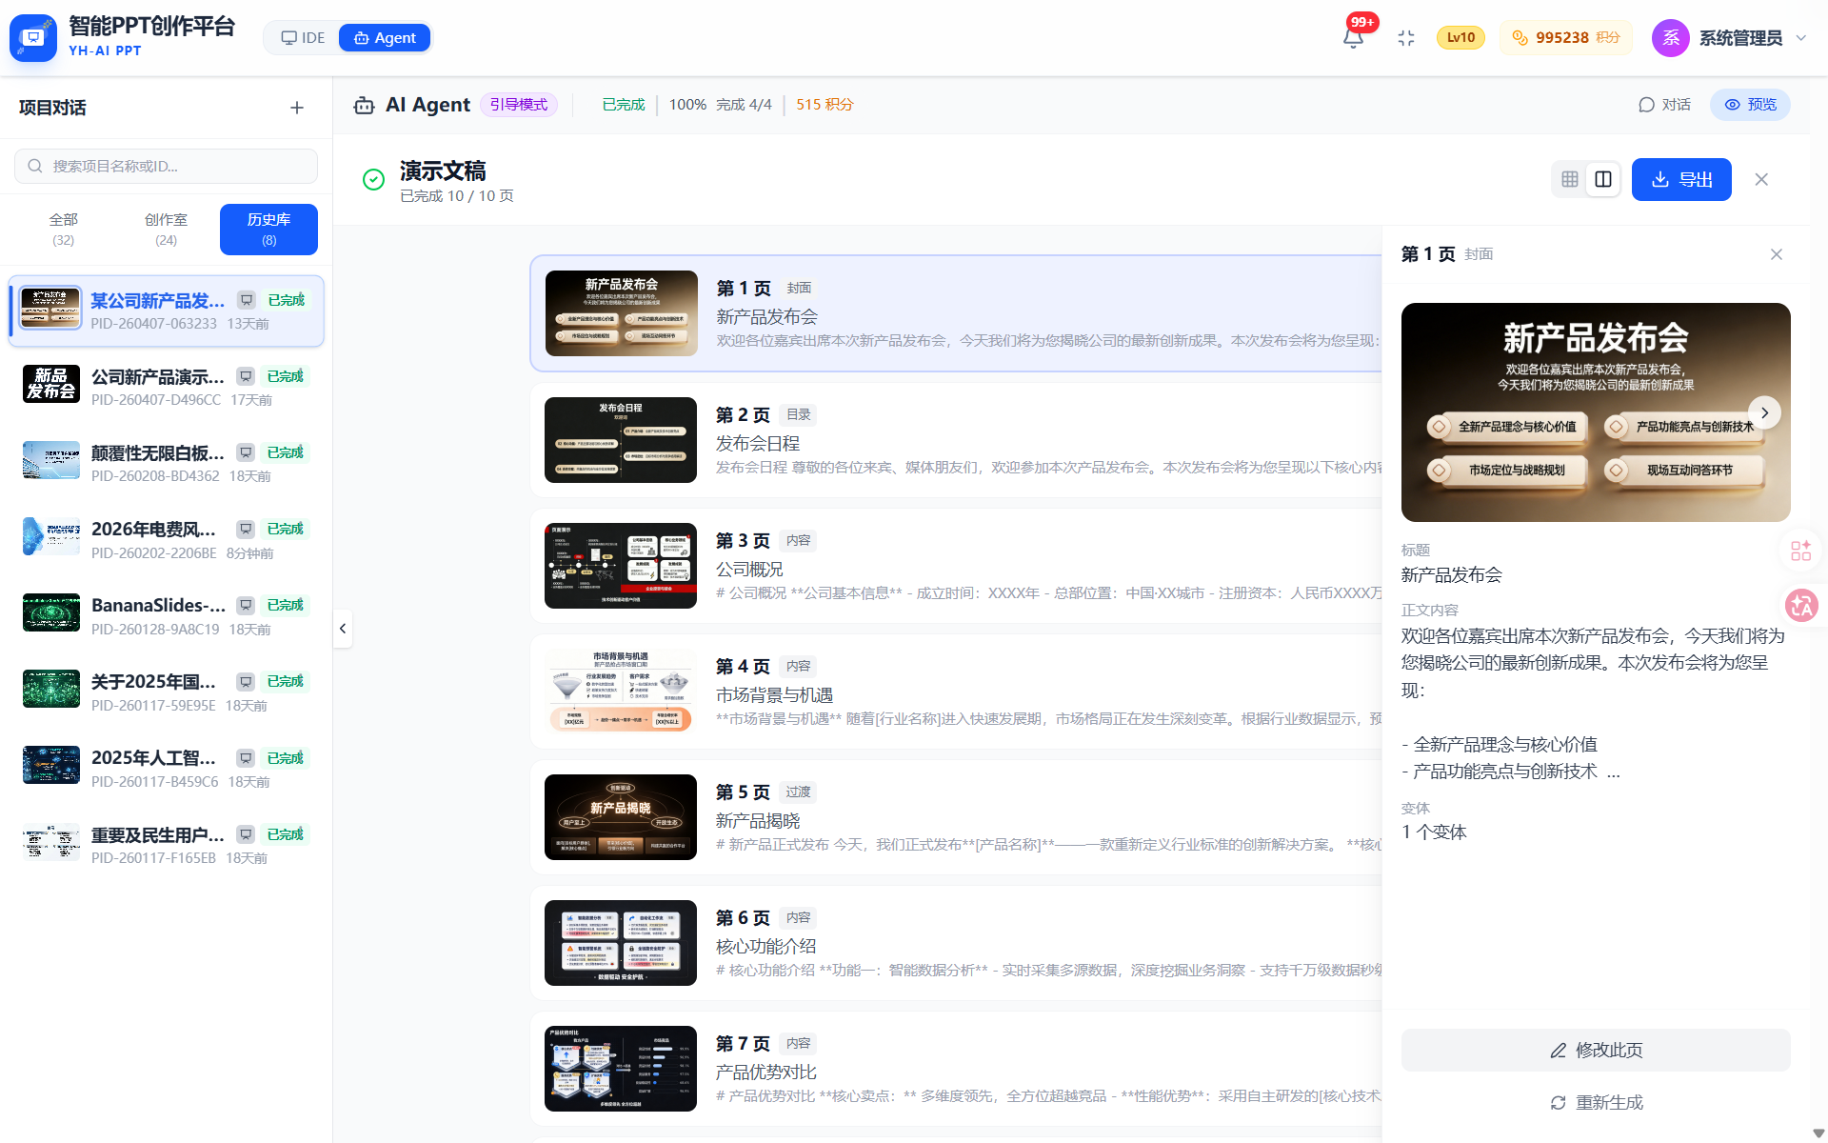Image resolution: width=1828 pixels, height=1143 pixels.
Task: Click the 搜索项目名称或ID search field
Action: point(166,166)
